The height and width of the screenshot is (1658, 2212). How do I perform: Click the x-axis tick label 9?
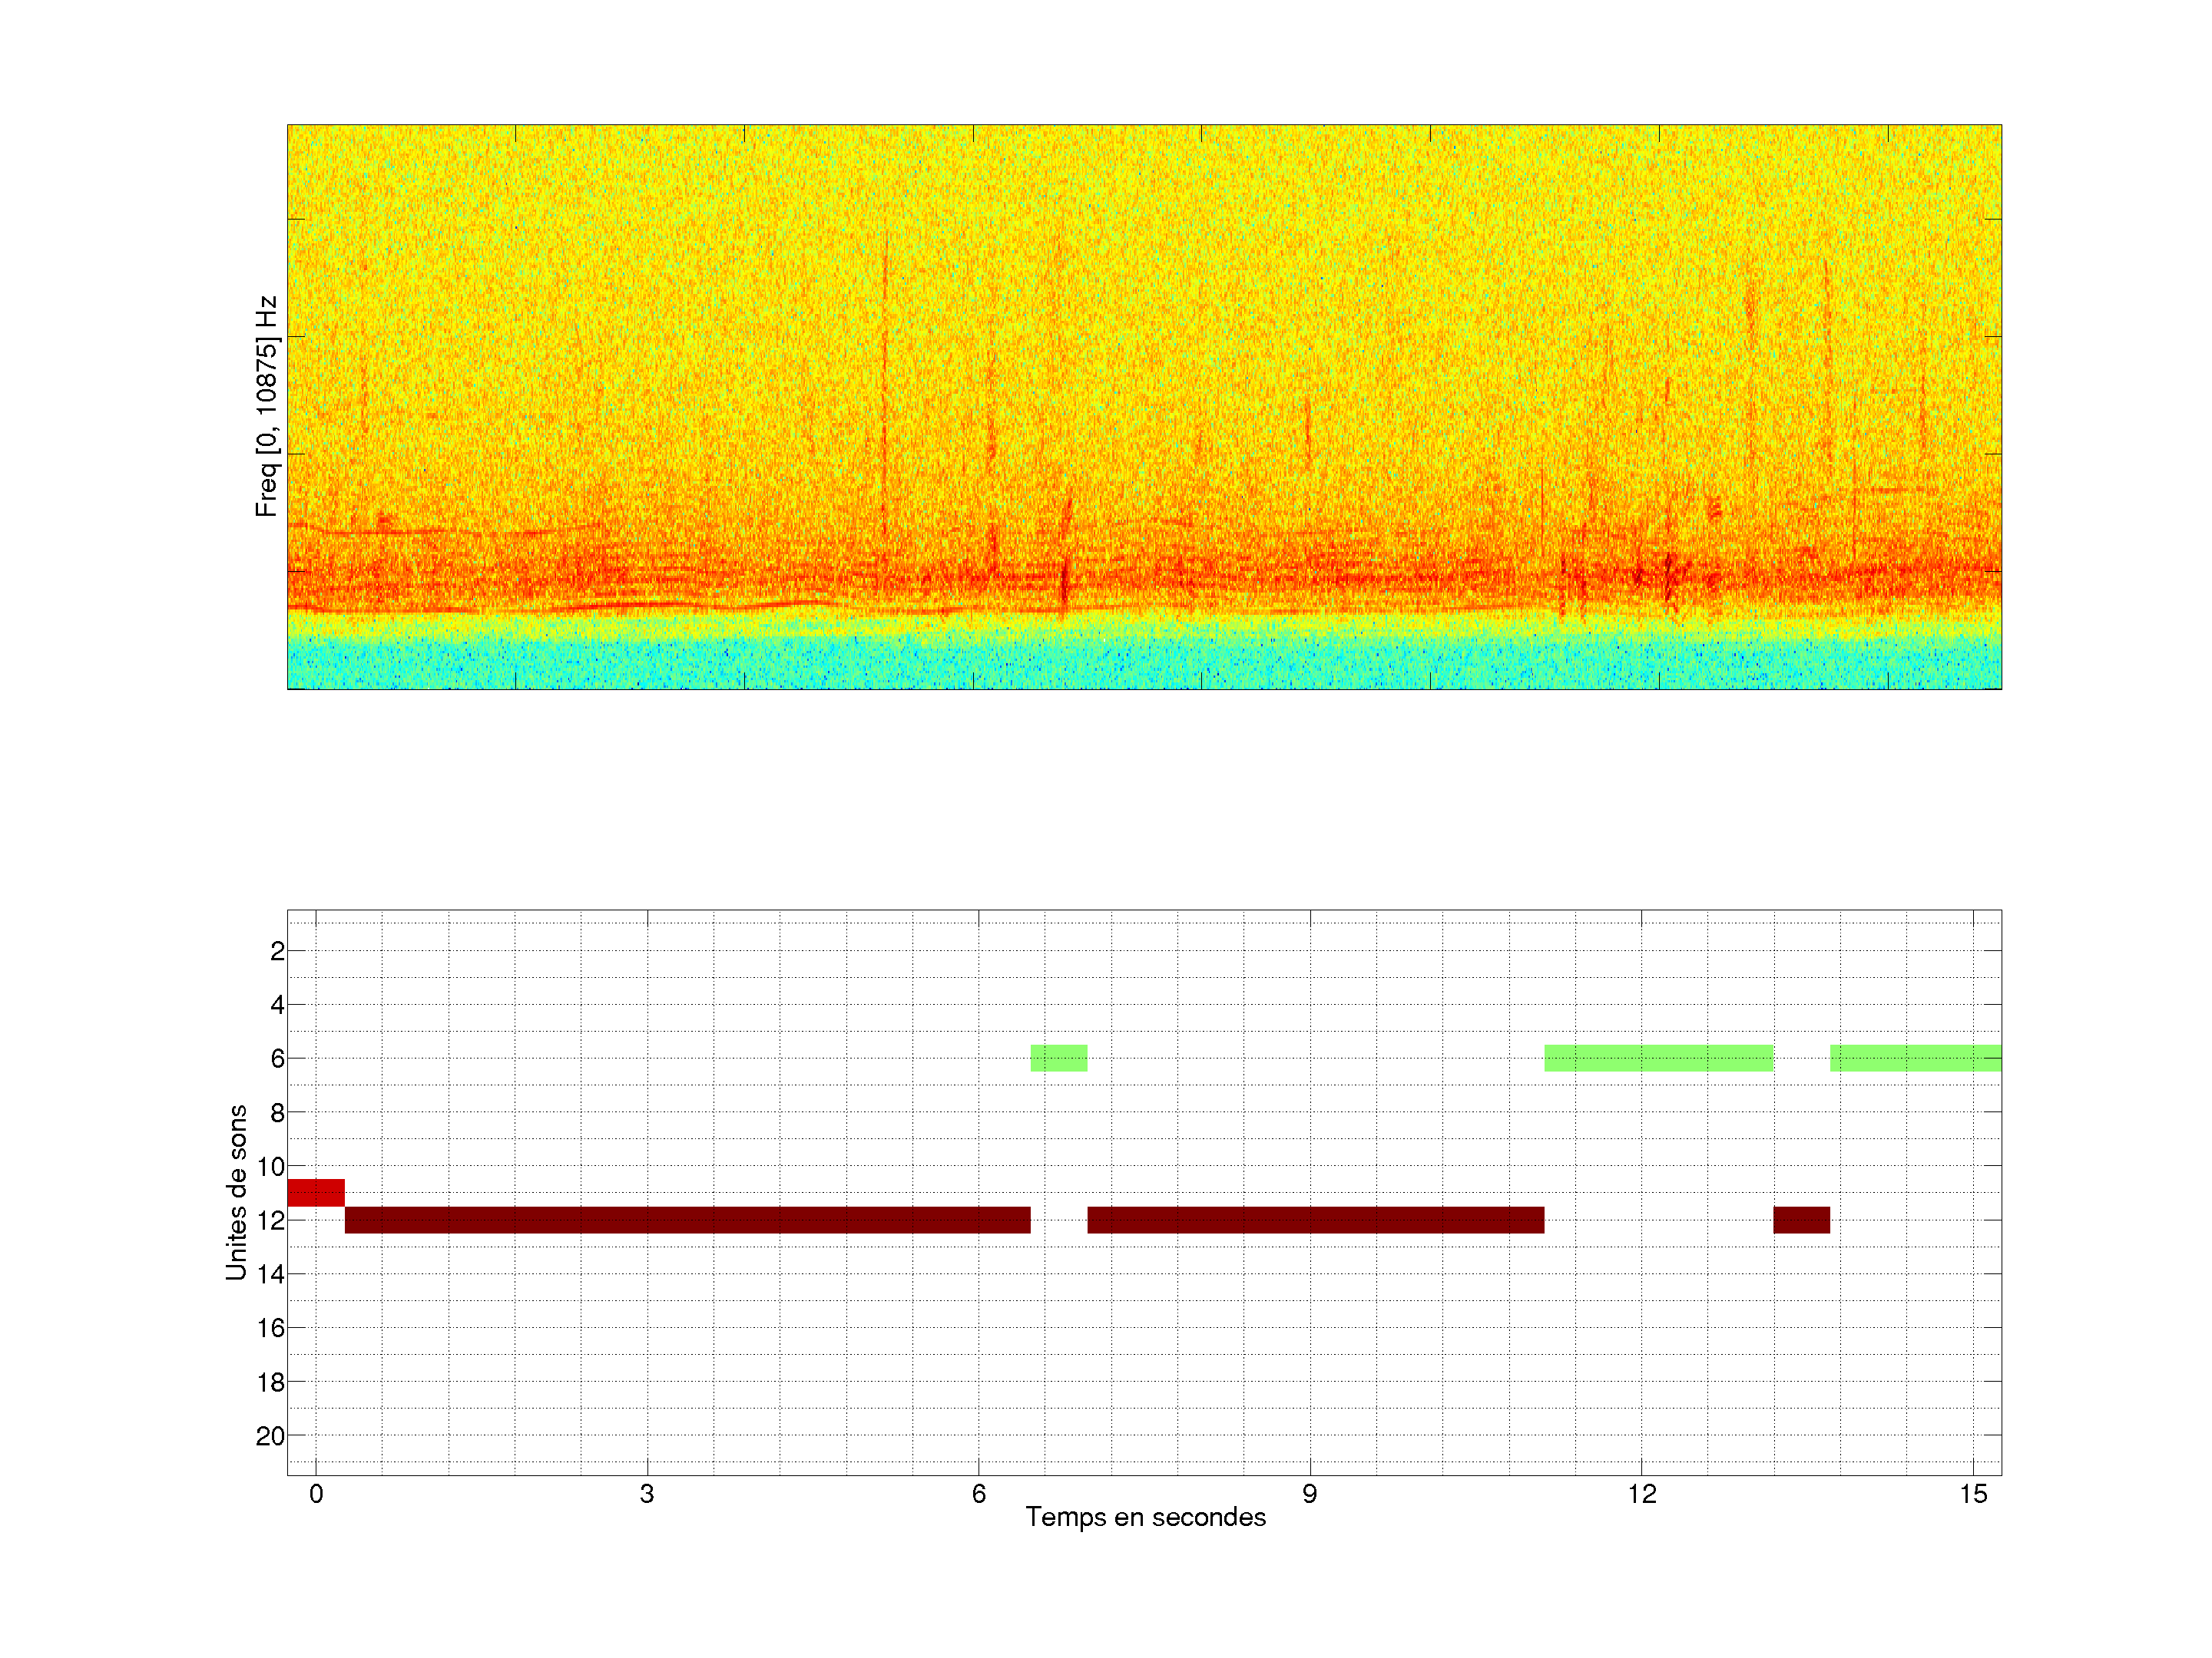1310,1494
